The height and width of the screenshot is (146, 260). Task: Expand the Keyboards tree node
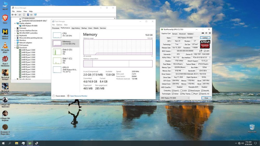pos(15,35)
